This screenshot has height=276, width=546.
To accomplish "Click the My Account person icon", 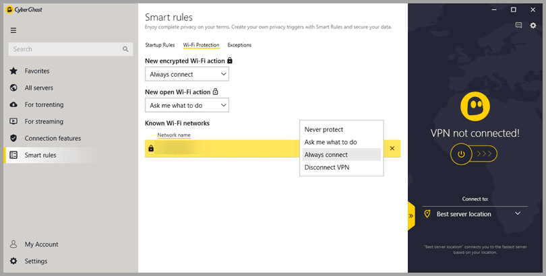I will tap(13, 244).
